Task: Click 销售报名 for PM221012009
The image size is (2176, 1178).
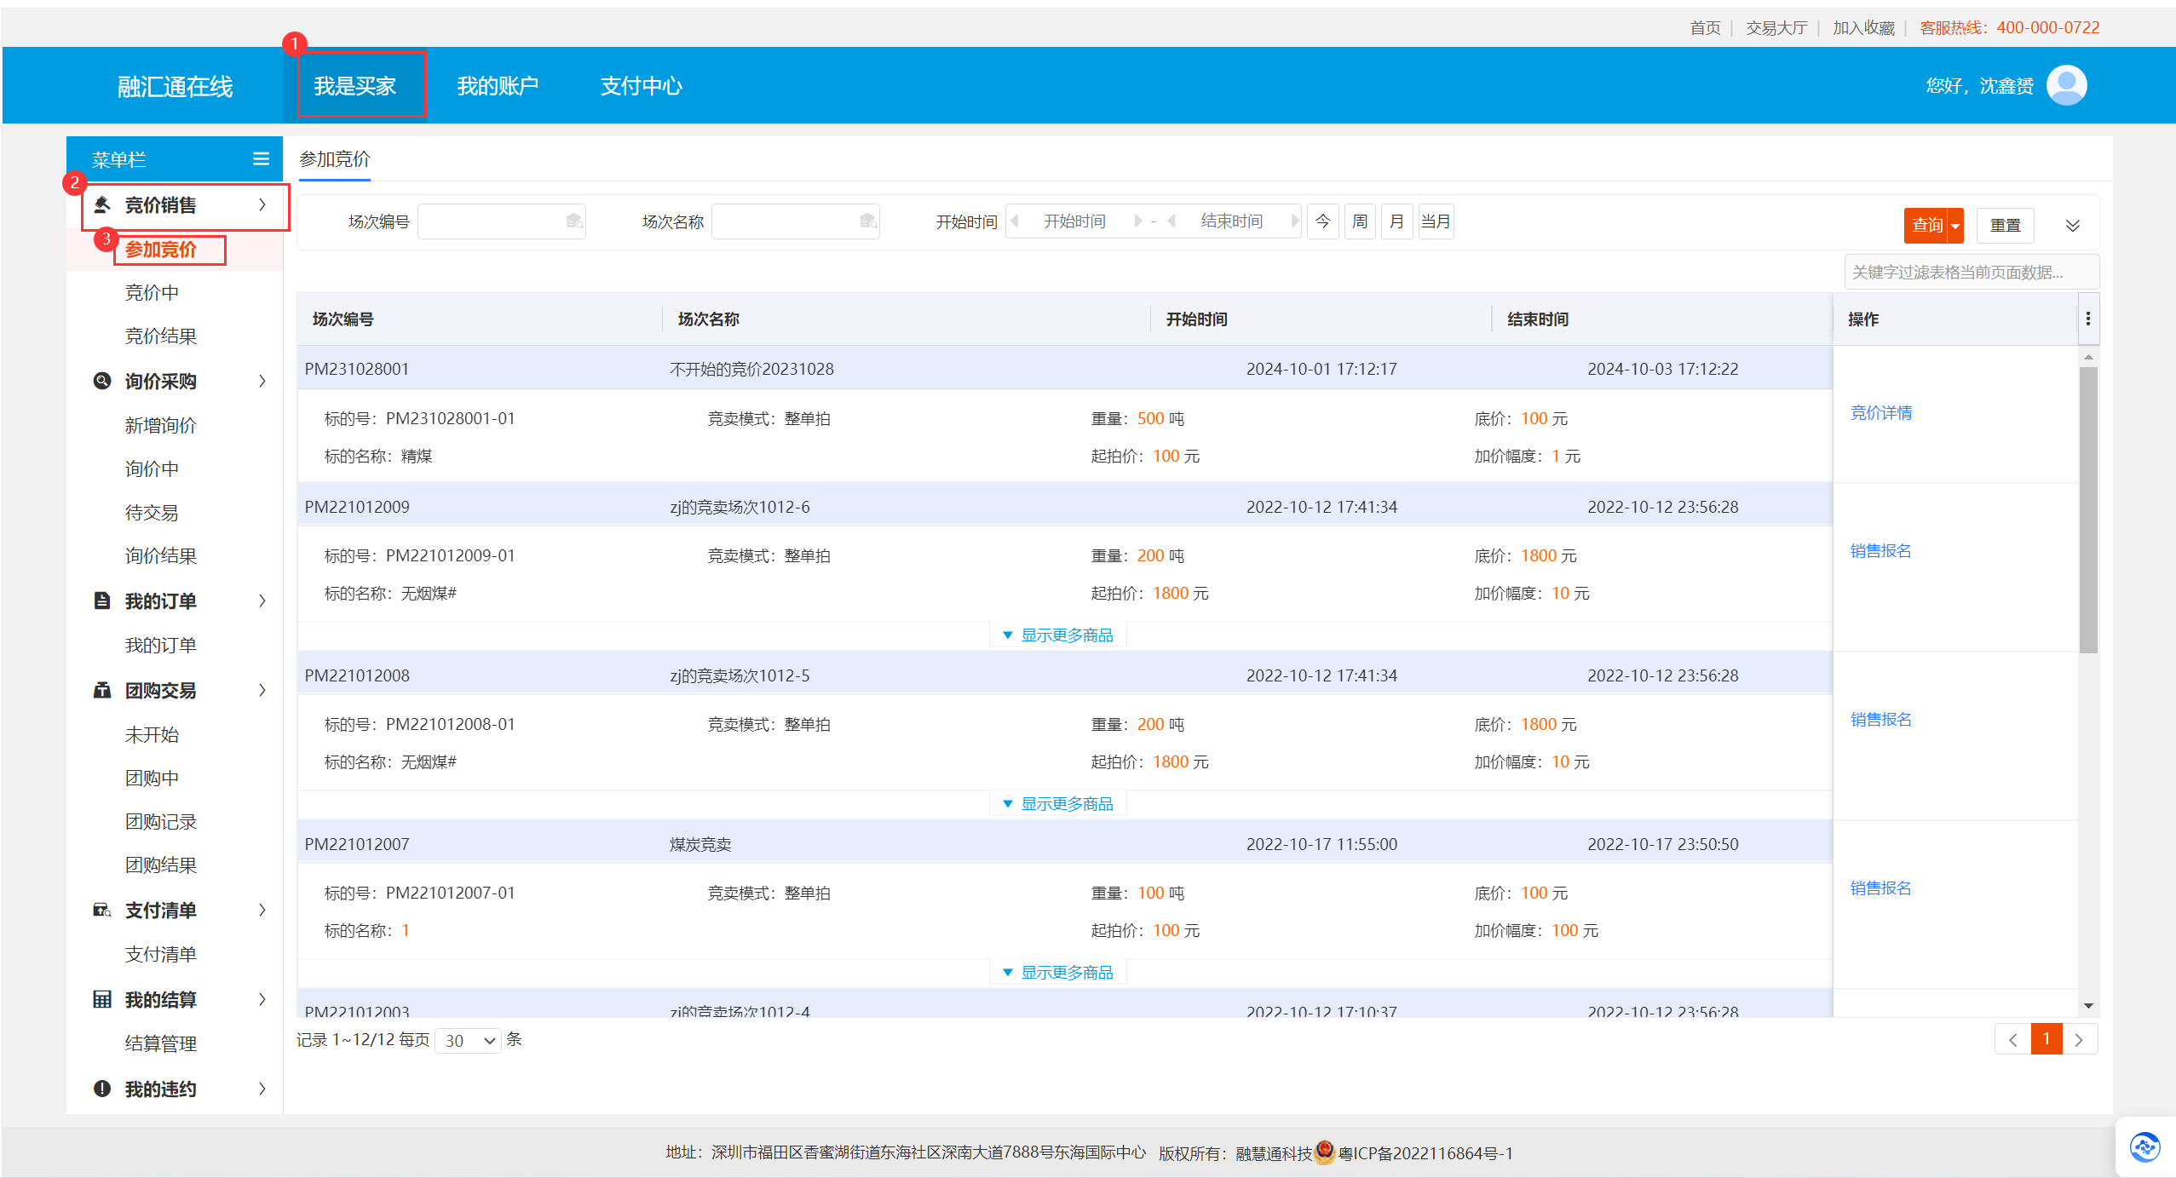Action: (1881, 551)
